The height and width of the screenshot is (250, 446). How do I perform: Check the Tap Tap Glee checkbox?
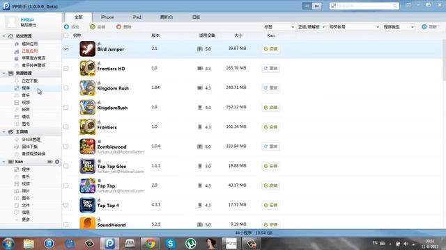66,166
